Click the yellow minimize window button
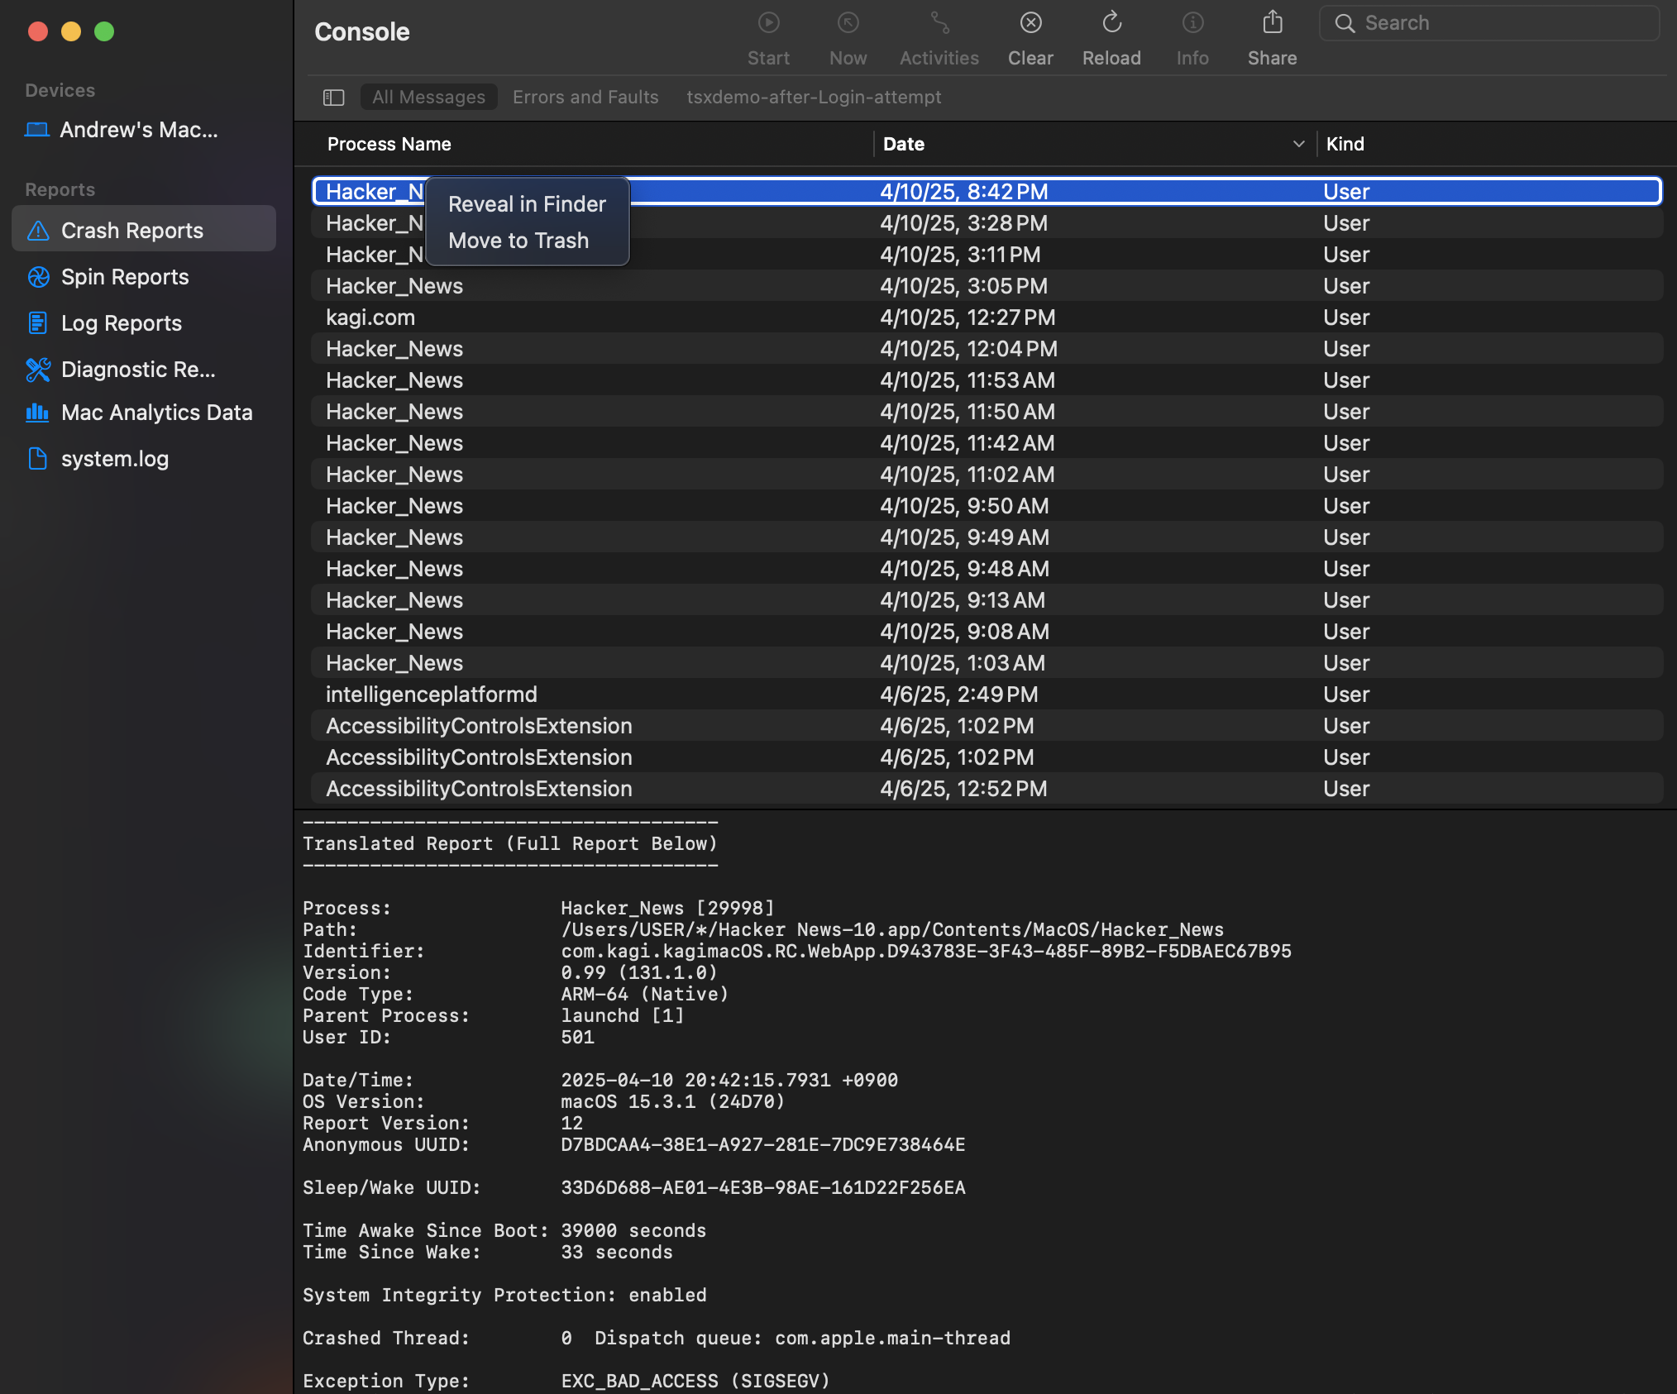The height and width of the screenshot is (1394, 1677). 71,31
